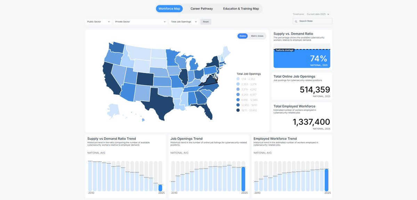
Task: Click the 'Job Openings Trend' chart title
Action: point(186,139)
